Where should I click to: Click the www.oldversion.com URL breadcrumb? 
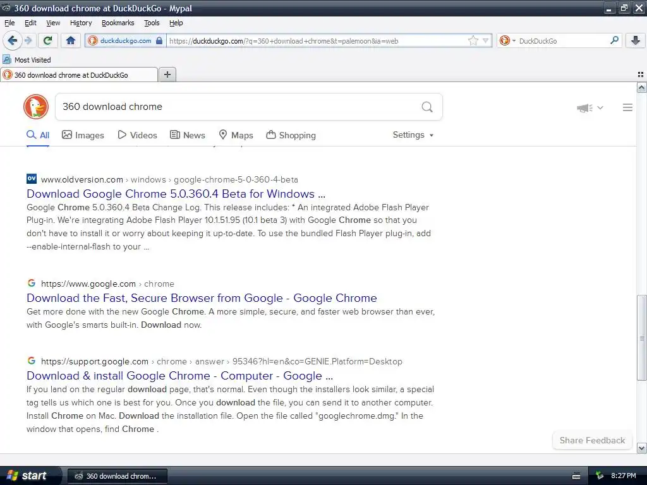[x=82, y=179]
